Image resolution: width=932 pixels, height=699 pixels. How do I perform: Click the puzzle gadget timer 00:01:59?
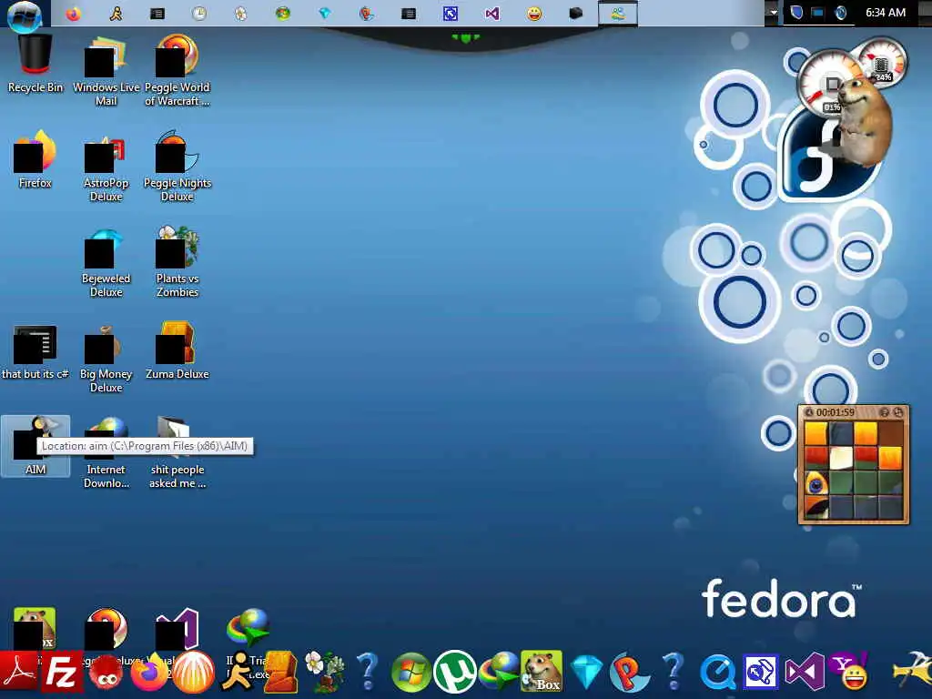coord(836,412)
